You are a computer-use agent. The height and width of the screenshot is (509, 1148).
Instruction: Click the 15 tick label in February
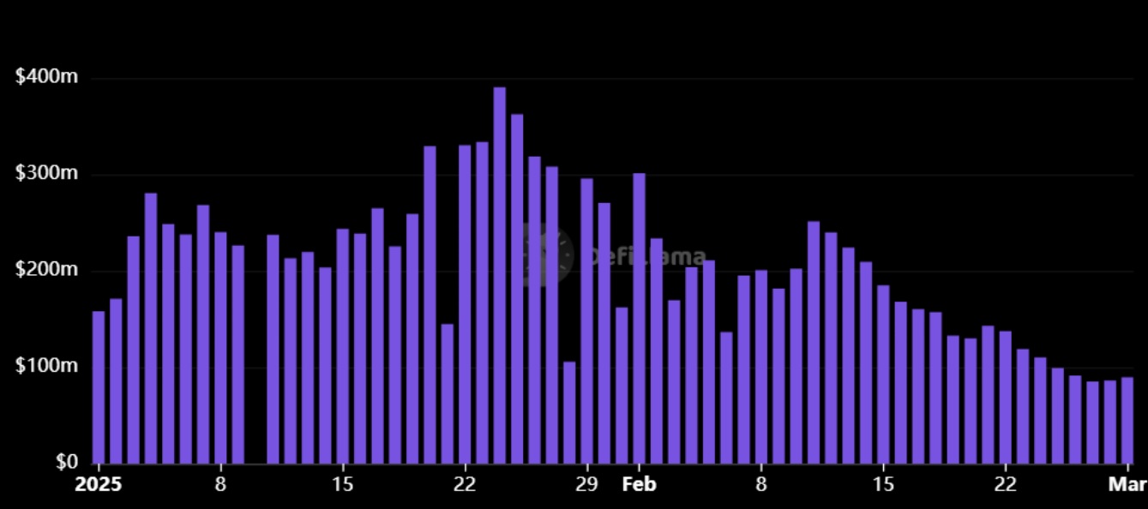coord(884,483)
